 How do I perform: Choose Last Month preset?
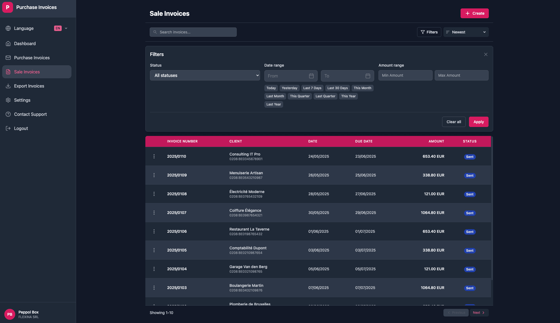click(x=275, y=96)
